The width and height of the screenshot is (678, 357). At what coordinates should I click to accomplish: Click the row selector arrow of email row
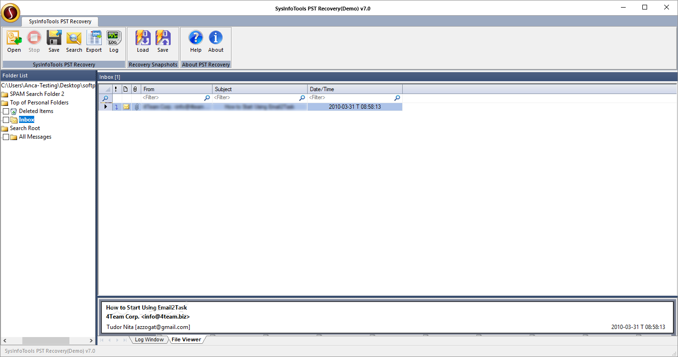[105, 107]
